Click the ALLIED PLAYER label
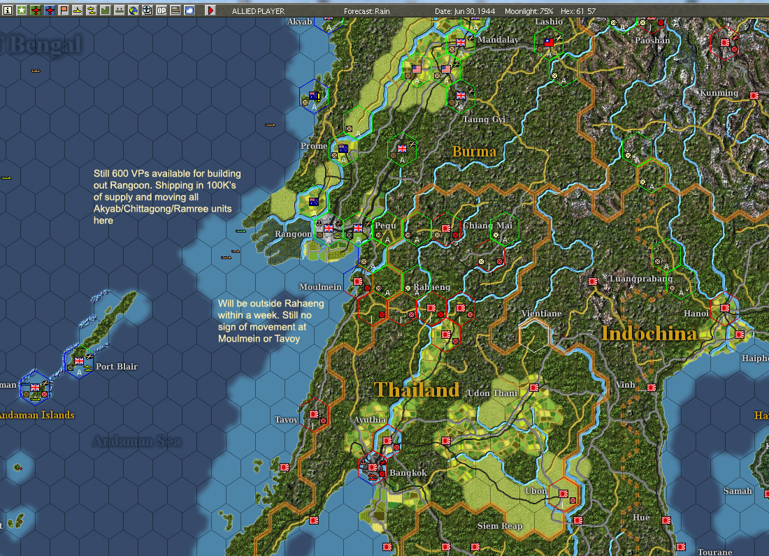The image size is (769, 556). (258, 10)
